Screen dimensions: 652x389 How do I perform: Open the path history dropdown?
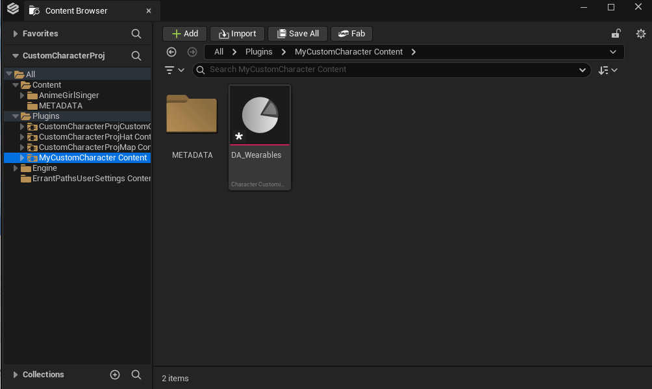point(613,52)
